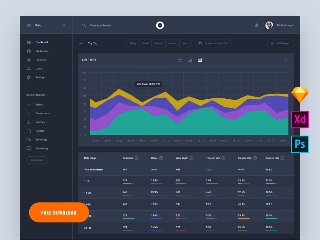Open the Life Trafic three-dot options

(x=285, y=60)
